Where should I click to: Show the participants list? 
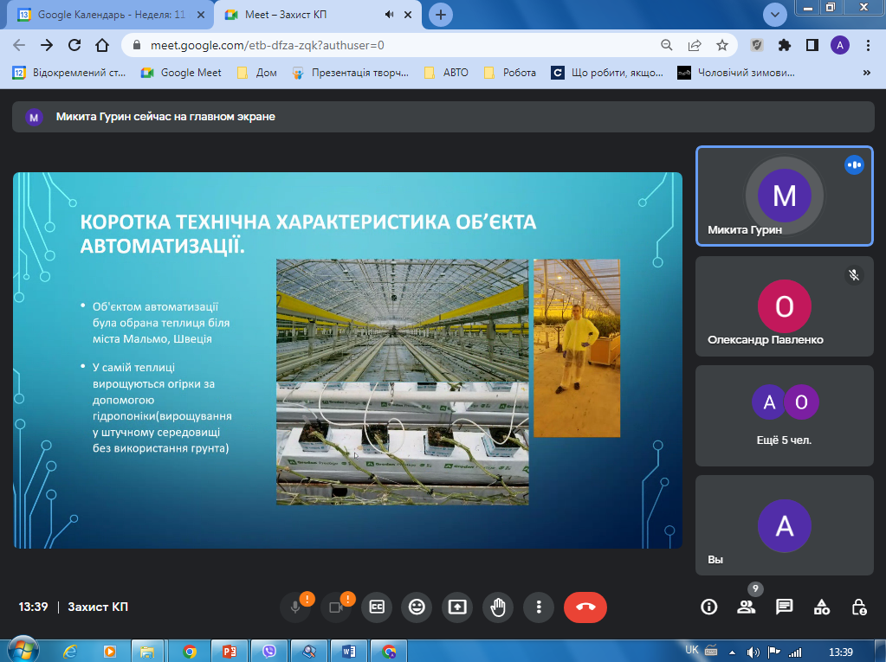(x=746, y=607)
